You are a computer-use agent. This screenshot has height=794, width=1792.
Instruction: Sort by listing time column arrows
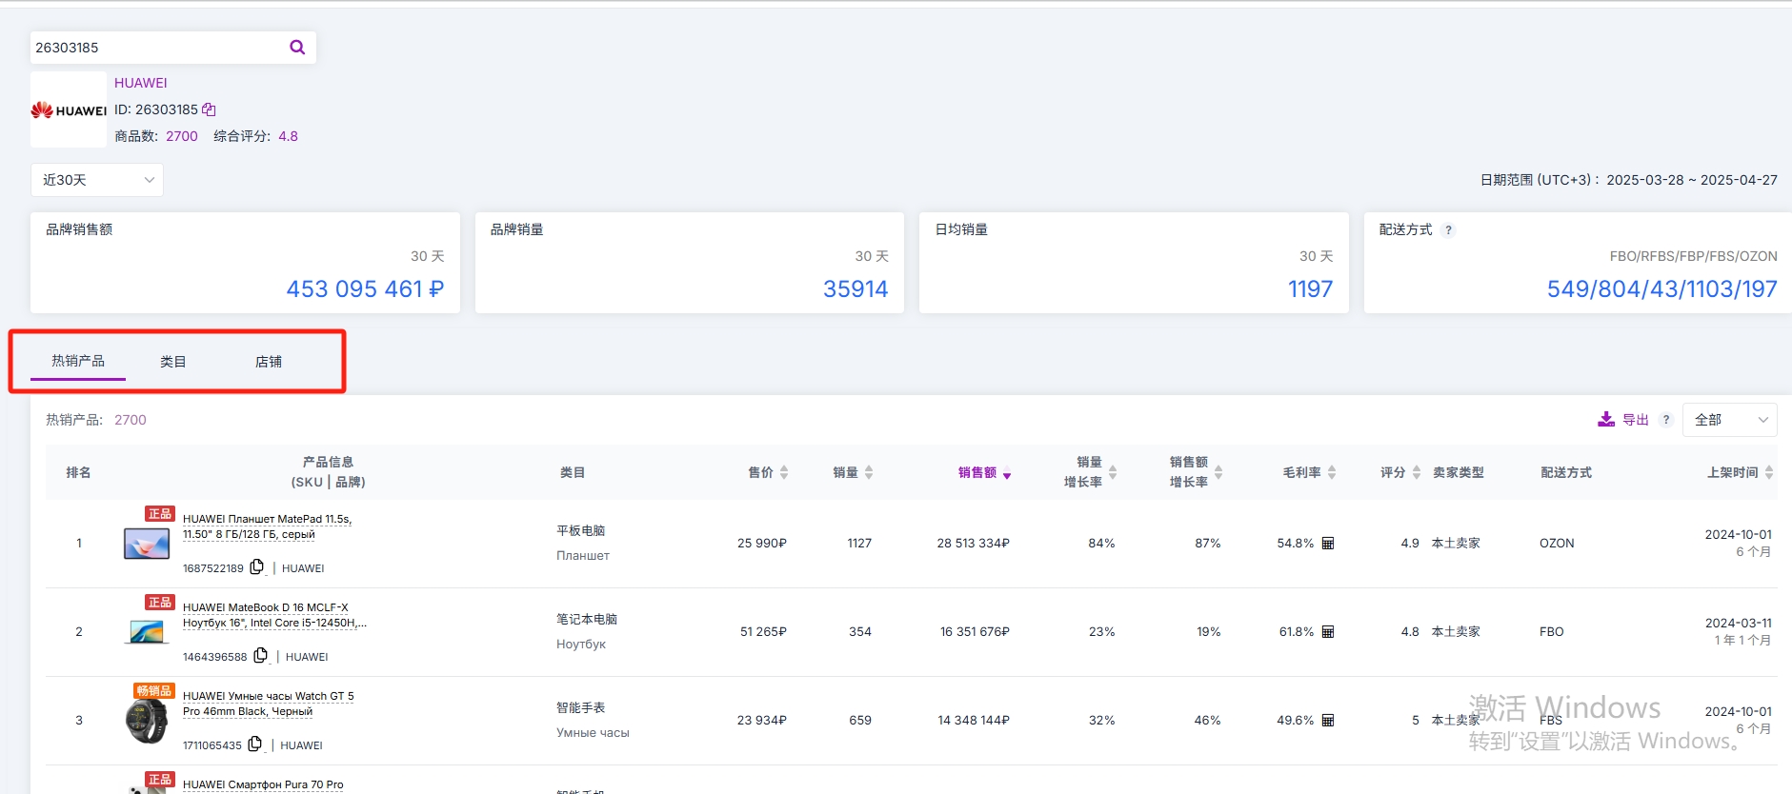tap(1769, 472)
